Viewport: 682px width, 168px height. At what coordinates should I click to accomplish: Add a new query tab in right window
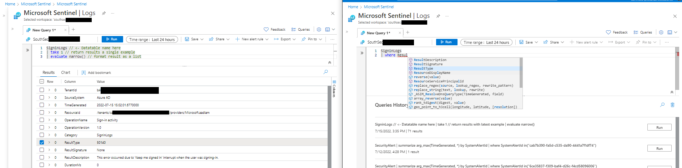click(408, 32)
